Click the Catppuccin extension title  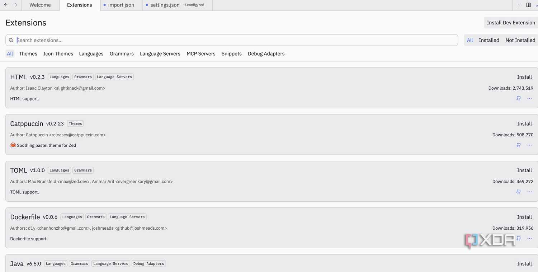(x=27, y=123)
